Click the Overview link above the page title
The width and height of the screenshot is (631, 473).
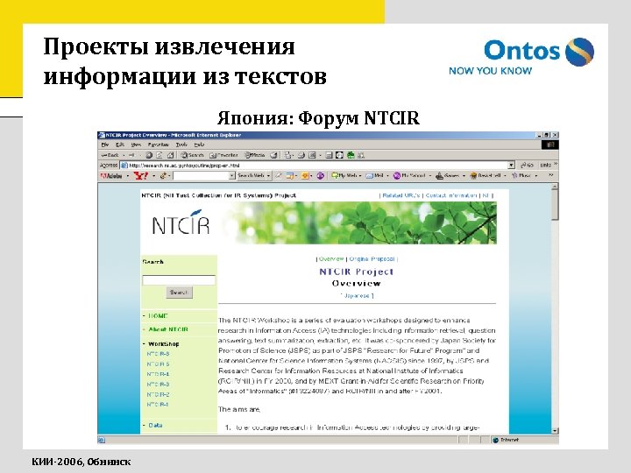[x=331, y=259]
